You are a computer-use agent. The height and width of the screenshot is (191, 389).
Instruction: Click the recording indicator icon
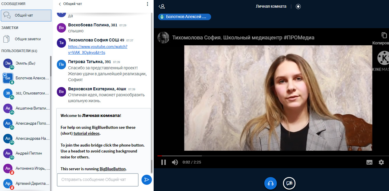(298, 7)
